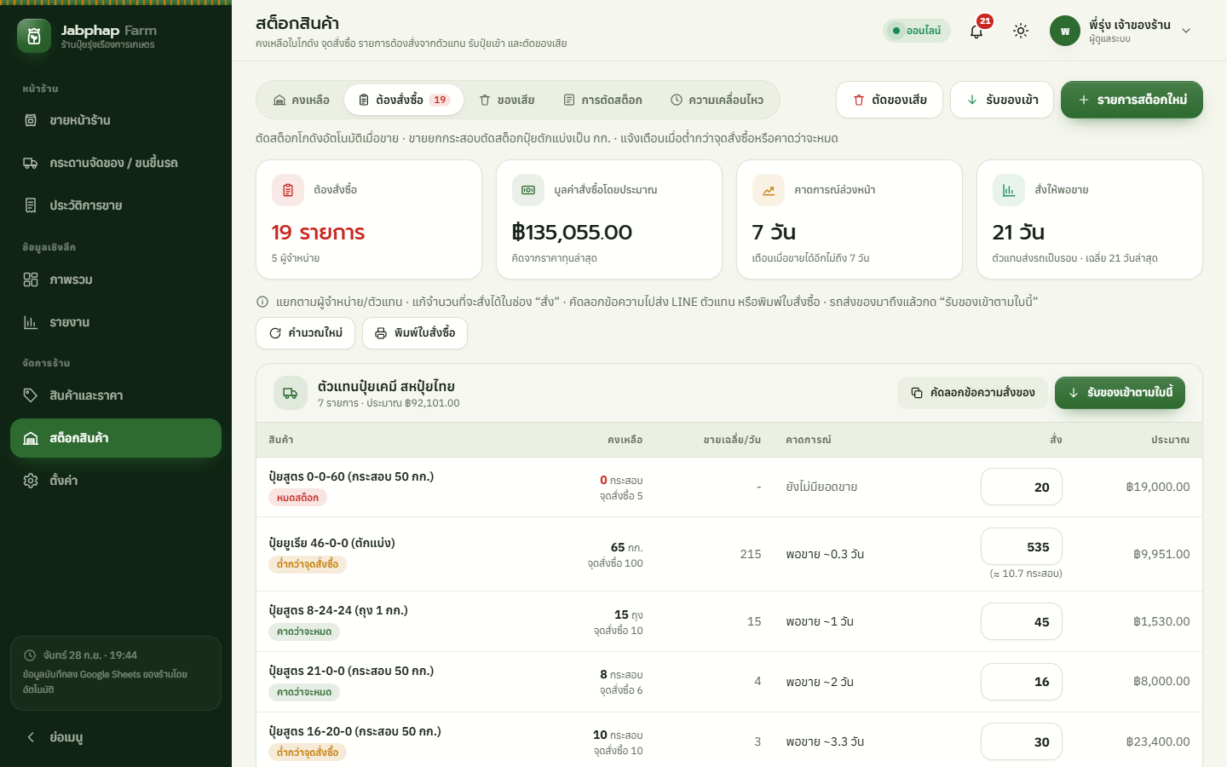
Task: Click รับของเข้าตามใบนี้ button
Action: 1120,393
